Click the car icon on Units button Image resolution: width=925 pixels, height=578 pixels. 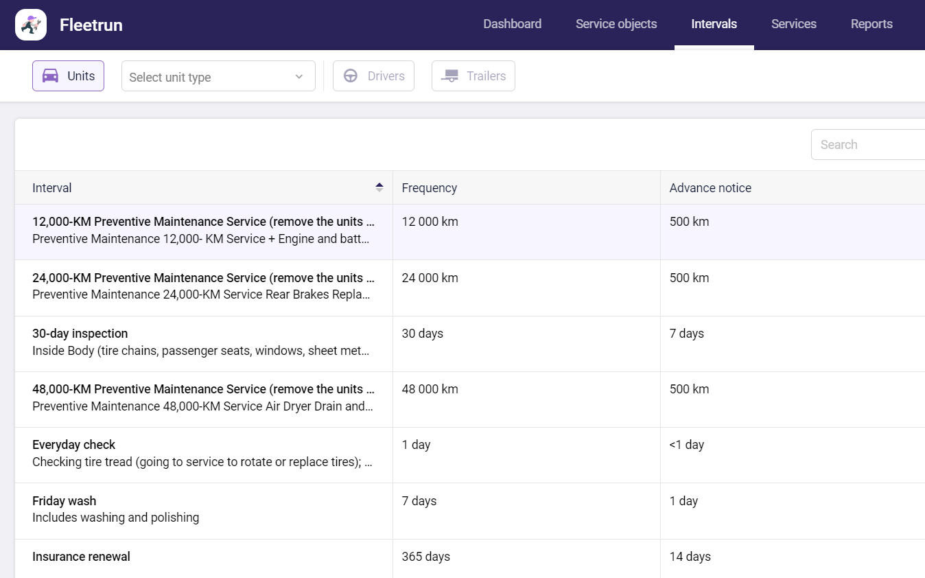(50, 76)
